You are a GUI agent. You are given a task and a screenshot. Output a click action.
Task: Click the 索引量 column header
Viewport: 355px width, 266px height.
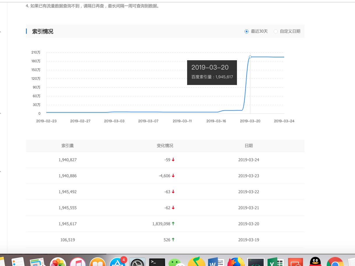pos(67,146)
